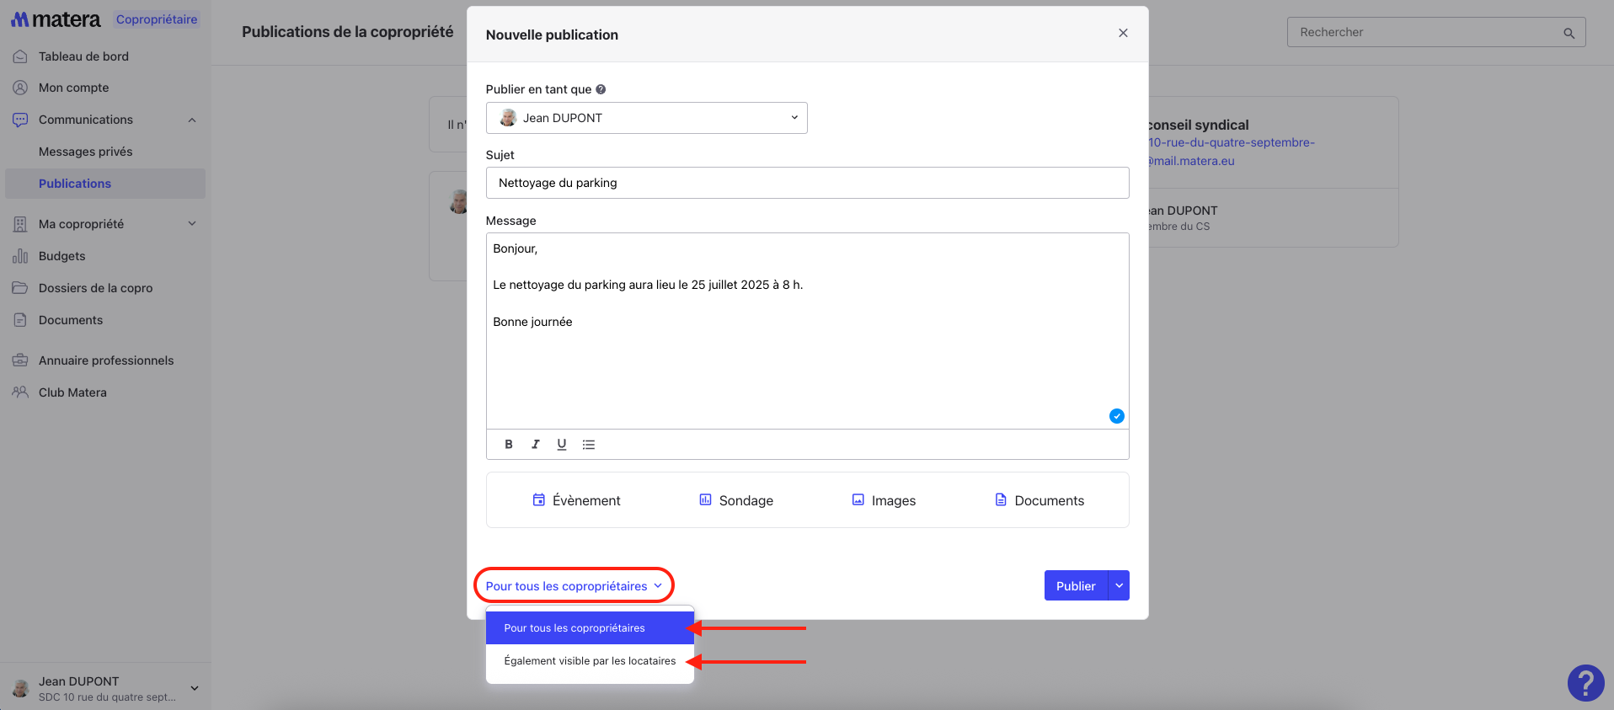The height and width of the screenshot is (710, 1614).
Task: Open Pour tous les copropriétaires visibility selector
Action: 574,586
